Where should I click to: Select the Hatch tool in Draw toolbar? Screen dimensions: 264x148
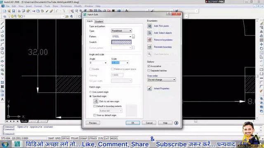tap(2, 87)
